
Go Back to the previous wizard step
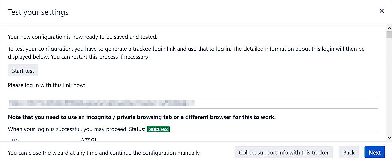pos(349,152)
